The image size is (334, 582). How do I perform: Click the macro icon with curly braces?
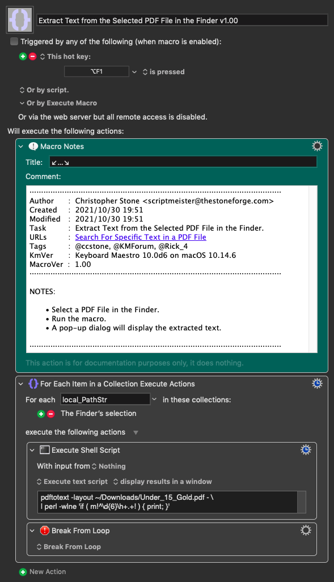20,20
